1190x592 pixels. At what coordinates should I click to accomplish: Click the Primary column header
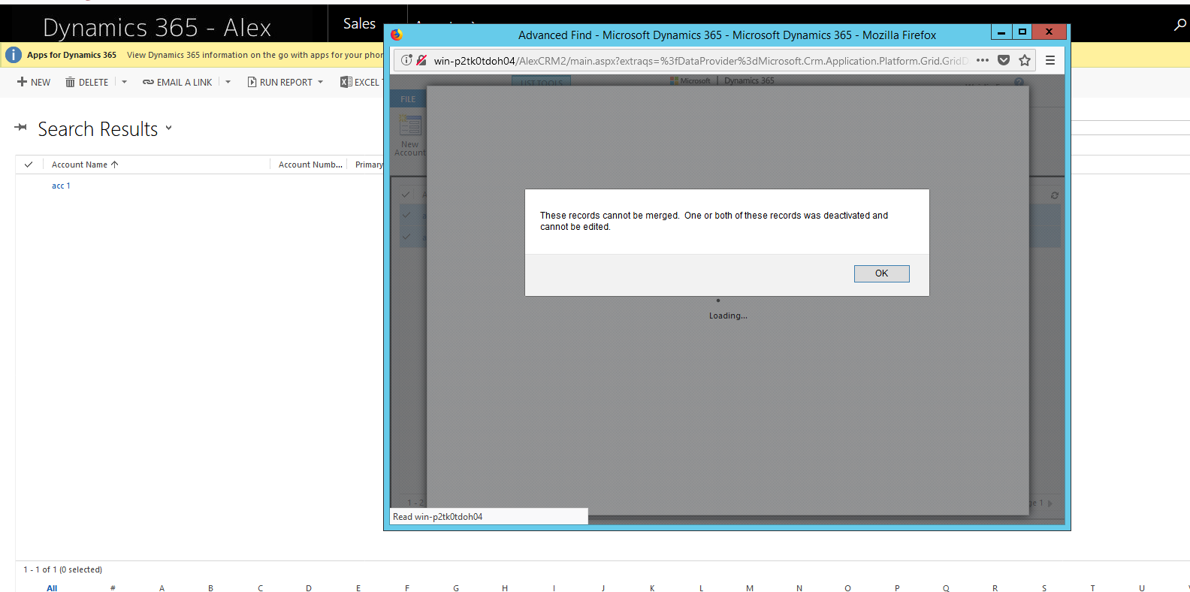click(369, 165)
